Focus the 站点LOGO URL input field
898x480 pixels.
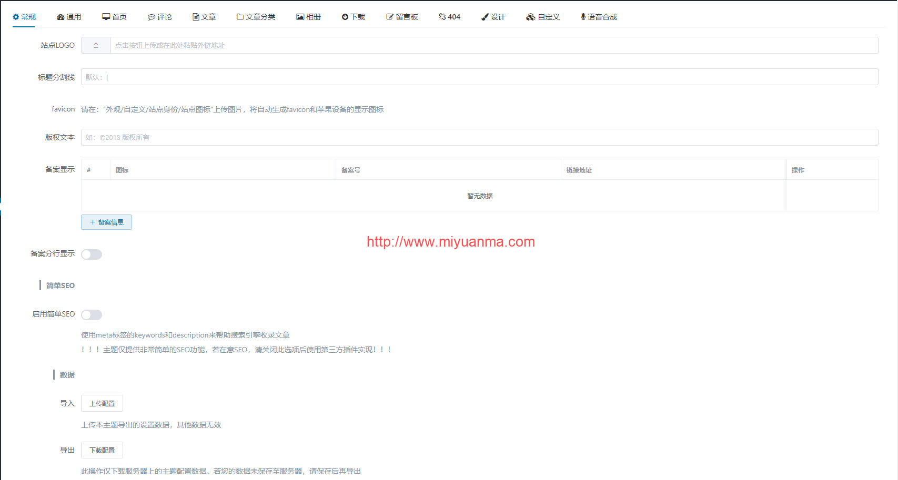tap(494, 45)
